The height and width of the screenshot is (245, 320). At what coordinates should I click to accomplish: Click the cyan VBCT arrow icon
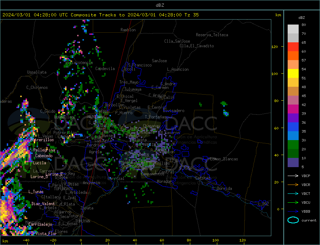point(293,193)
